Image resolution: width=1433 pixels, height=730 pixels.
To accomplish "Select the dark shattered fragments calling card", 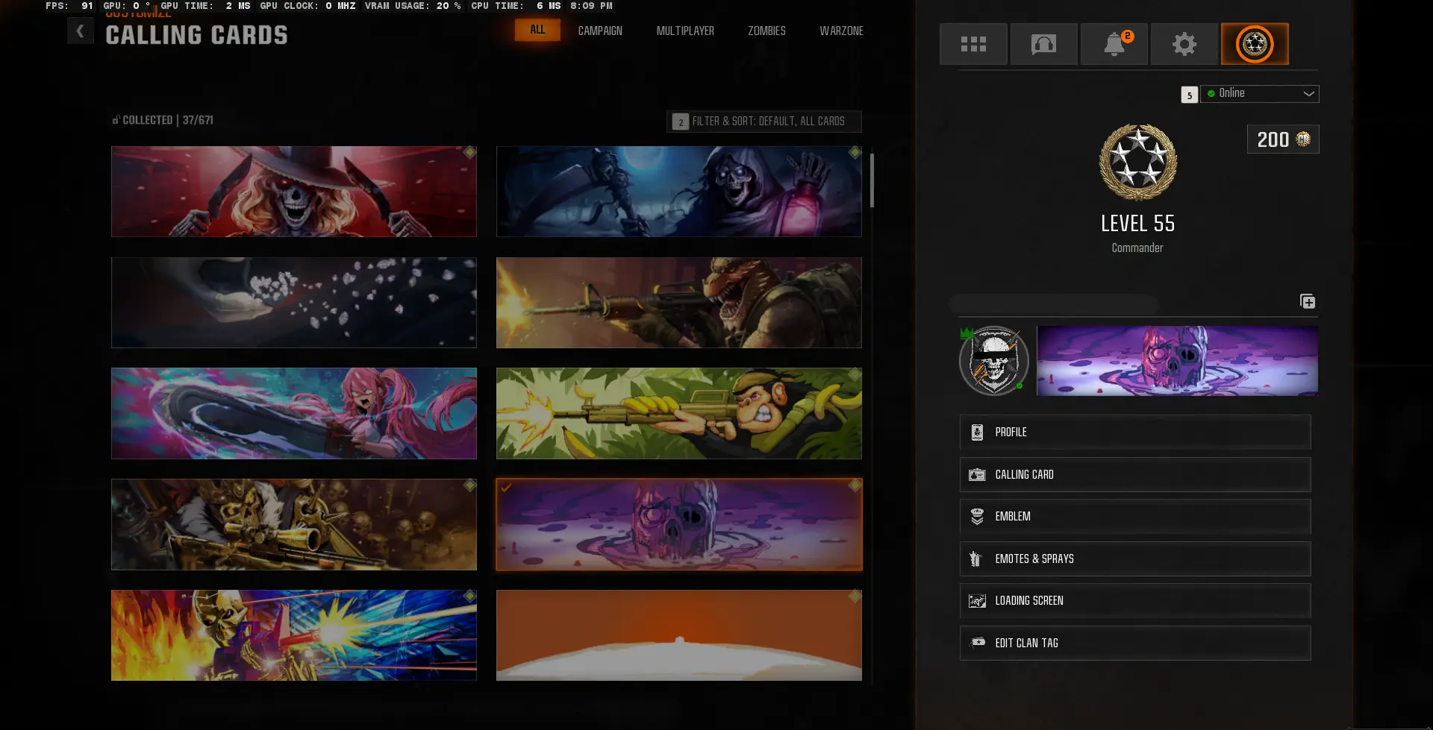I will click(x=294, y=303).
